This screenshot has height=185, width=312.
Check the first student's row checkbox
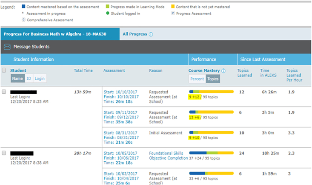click(x=4, y=92)
